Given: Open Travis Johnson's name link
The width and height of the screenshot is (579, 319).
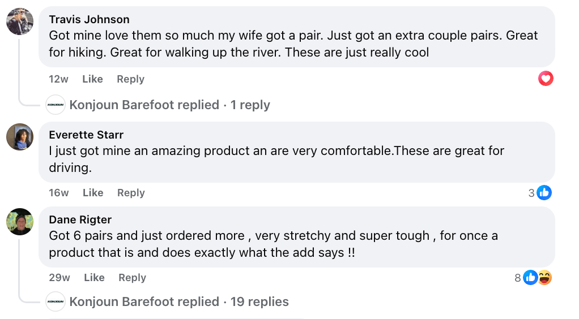Looking at the screenshot, I should pyautogui.click(x=89, y=19).
